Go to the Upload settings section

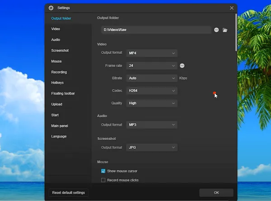57,104
